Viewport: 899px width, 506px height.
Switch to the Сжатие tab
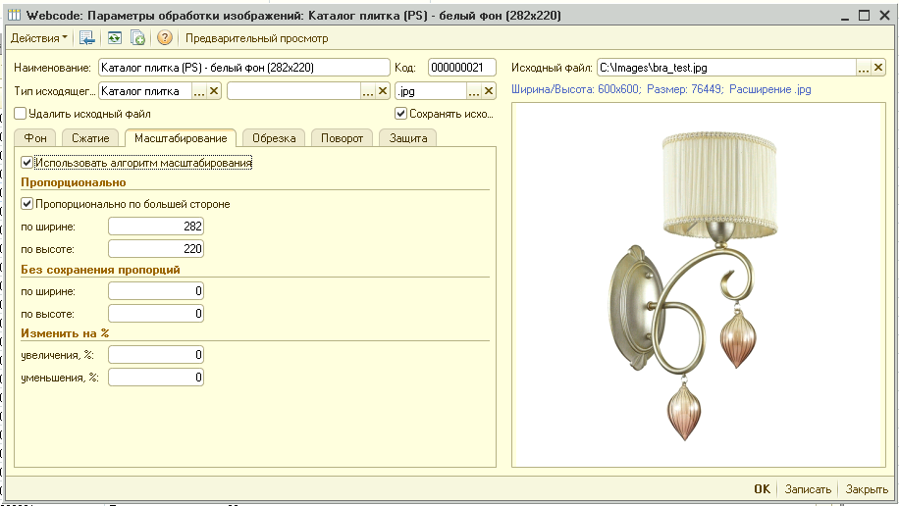point(90,138)
